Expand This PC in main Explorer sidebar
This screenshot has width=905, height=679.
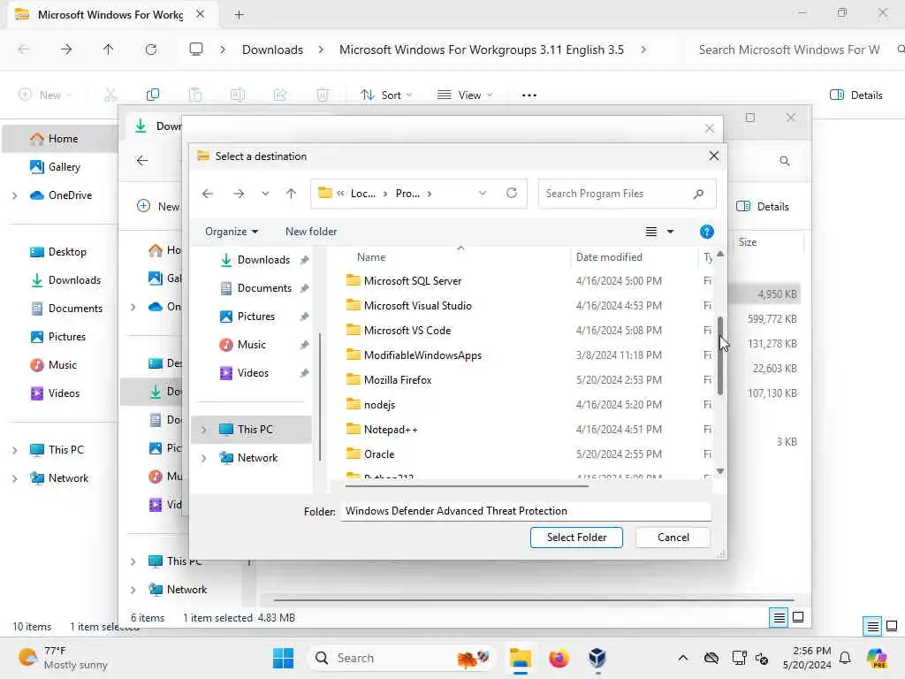click(x=14, y=450)
